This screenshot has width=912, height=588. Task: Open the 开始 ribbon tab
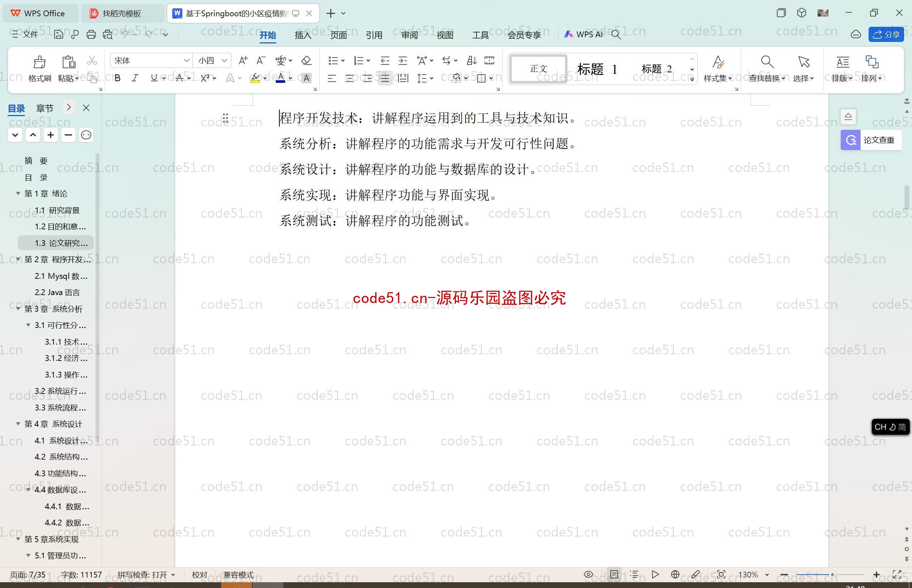point(269,34)
